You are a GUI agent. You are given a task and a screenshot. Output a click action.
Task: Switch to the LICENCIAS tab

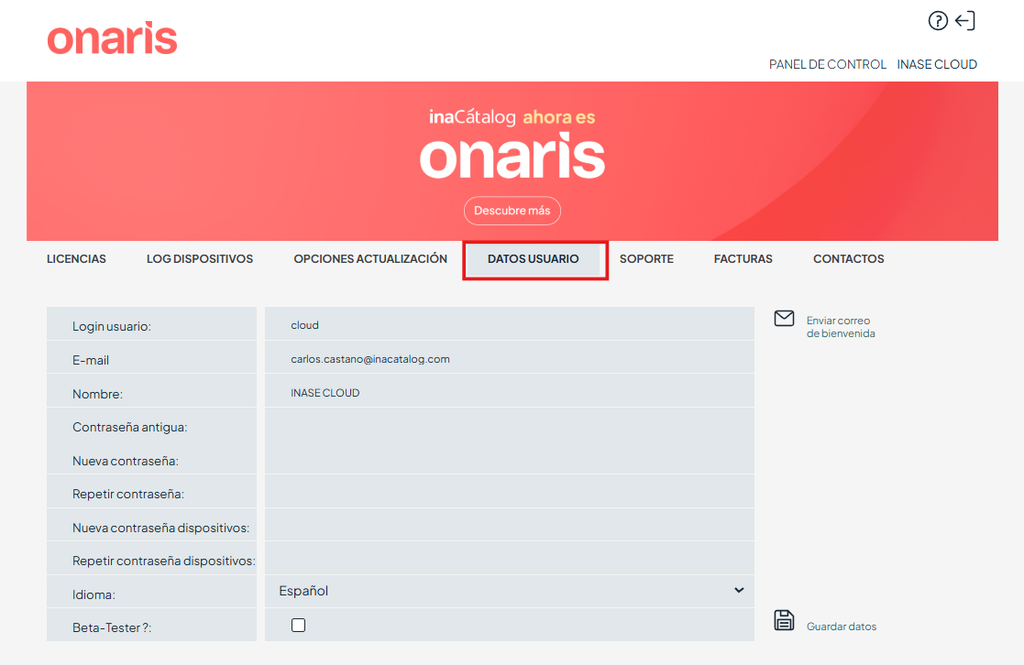[76, 259]
